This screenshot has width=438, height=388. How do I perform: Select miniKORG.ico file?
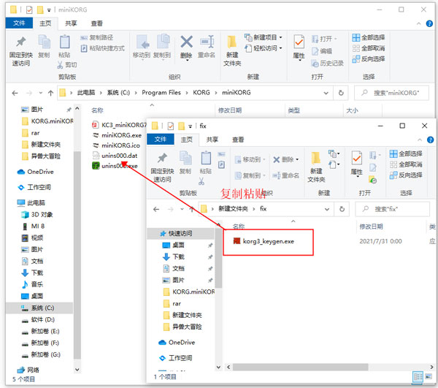pos(117,145)
